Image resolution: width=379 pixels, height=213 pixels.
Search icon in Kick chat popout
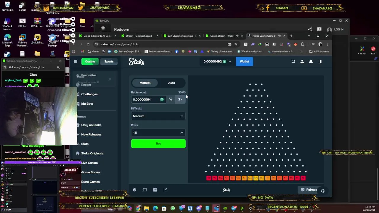point(58,67)
